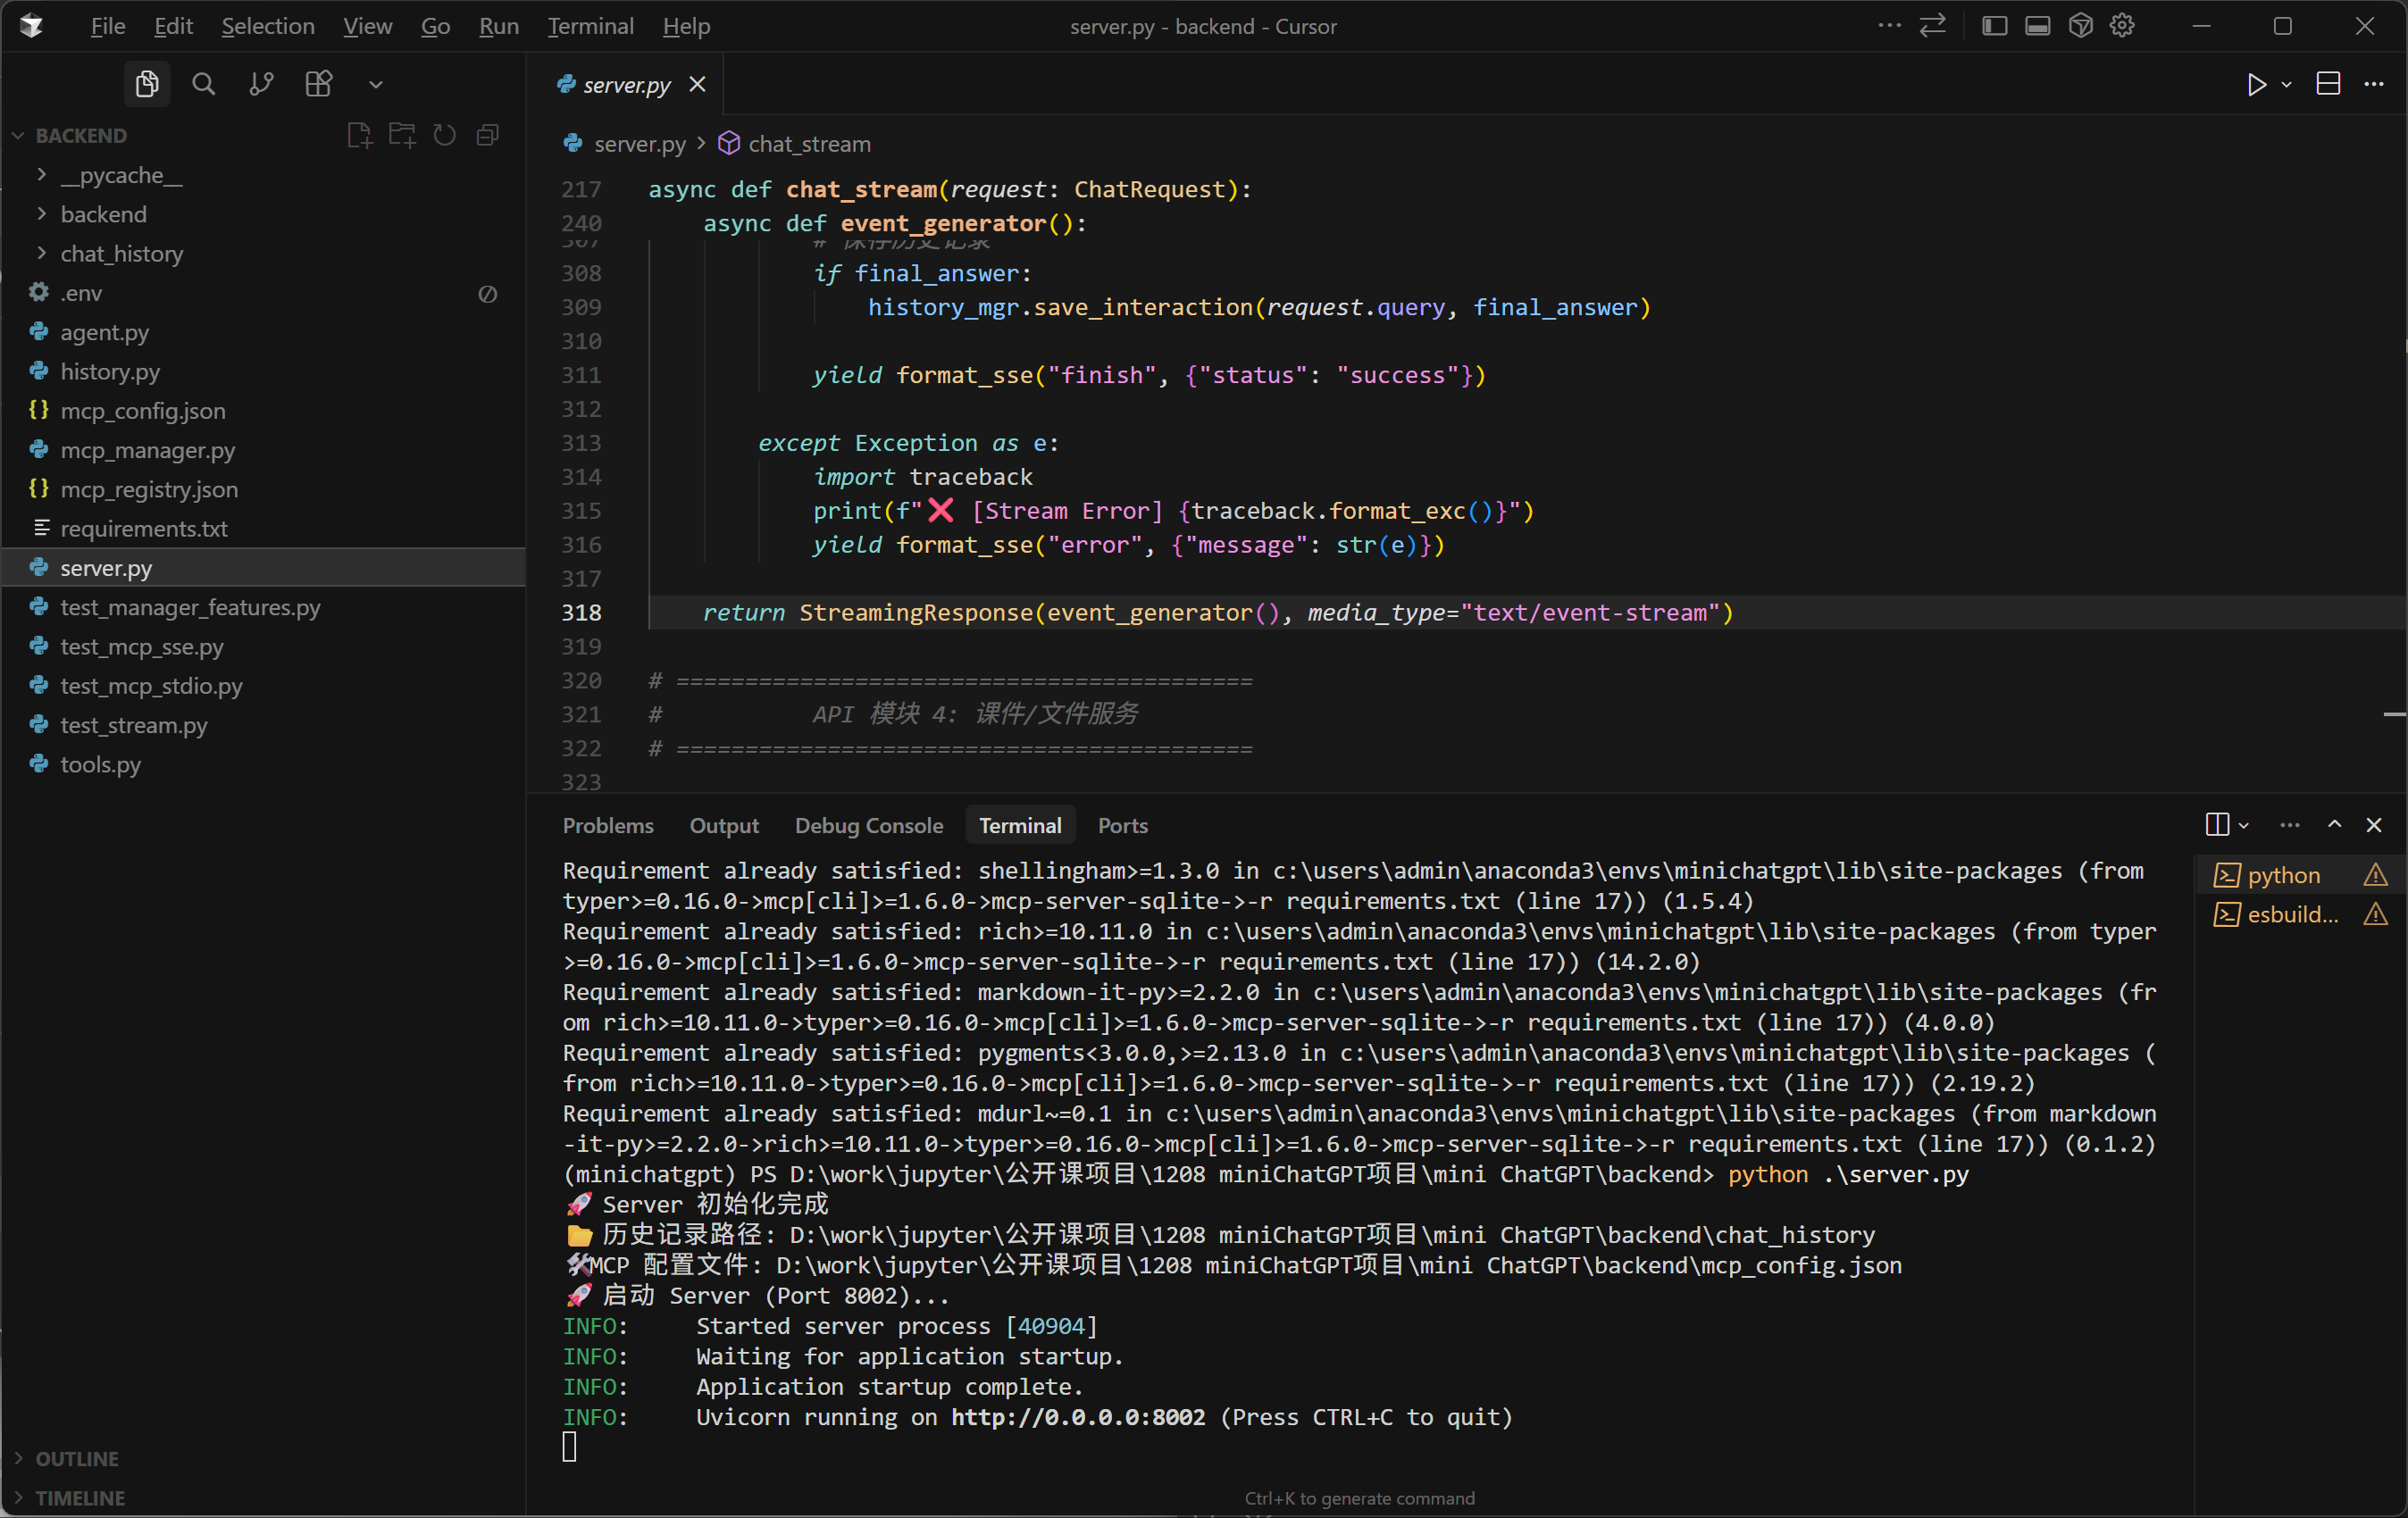The height and width of the screenshot is (1518, 2408).
Task: Open the View menu
Action: pyautogui.click(x=367, y=26)
